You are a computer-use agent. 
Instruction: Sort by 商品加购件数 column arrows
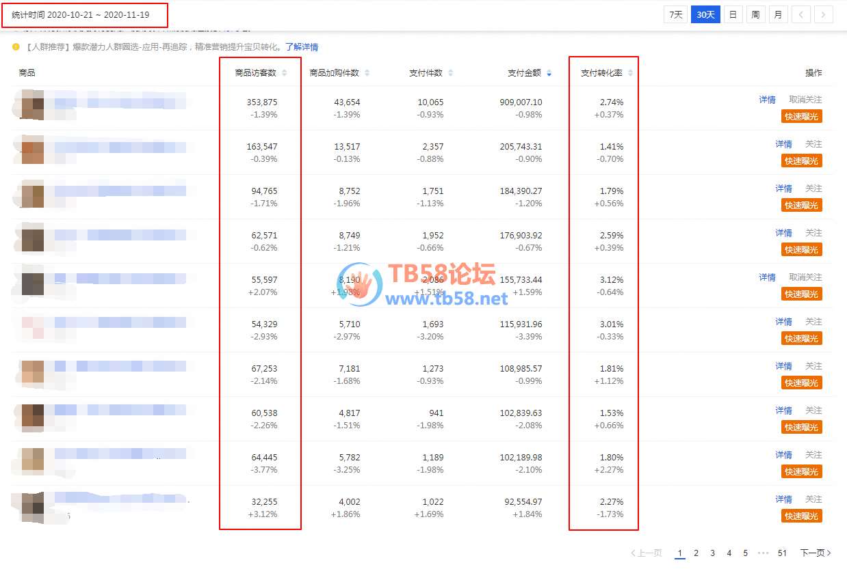(367, 73)
